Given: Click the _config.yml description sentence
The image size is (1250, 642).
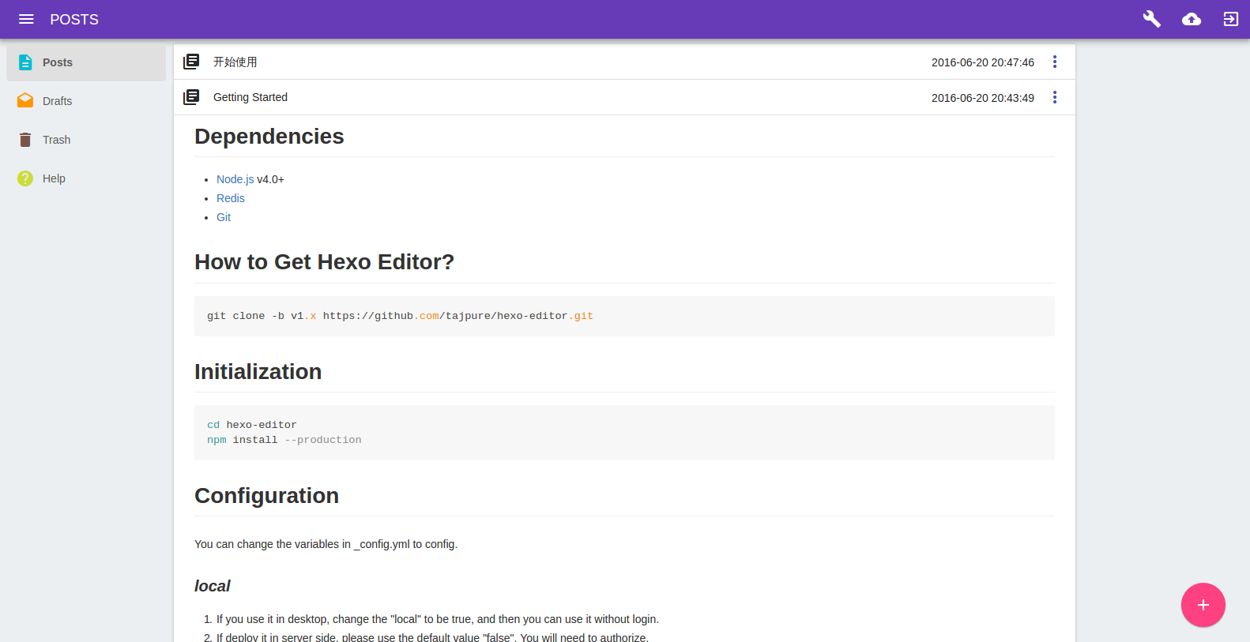Looking at the screenshot, I should point(326,544).
